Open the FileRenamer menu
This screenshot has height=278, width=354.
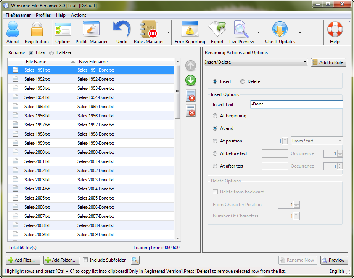click(x=18, y=15)
